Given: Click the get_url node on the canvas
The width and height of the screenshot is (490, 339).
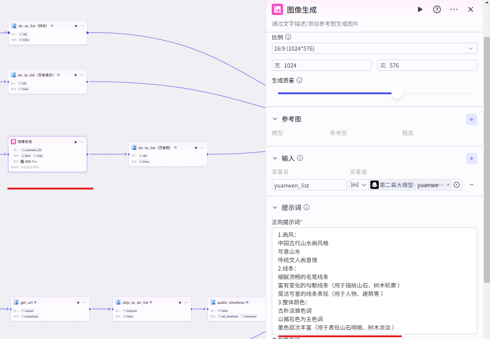Looking at the screenshot, I should tap(47, 309).
